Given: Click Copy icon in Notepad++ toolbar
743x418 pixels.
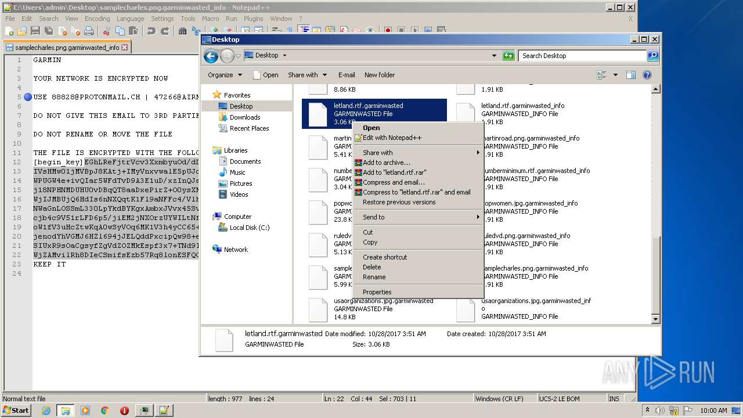Looking at the screenshot, I should (x=120, y=31).
